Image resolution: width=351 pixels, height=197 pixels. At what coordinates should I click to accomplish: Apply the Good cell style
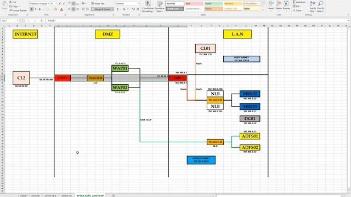click(213, 4)
